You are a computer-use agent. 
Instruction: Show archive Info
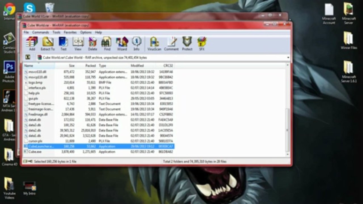137,44
